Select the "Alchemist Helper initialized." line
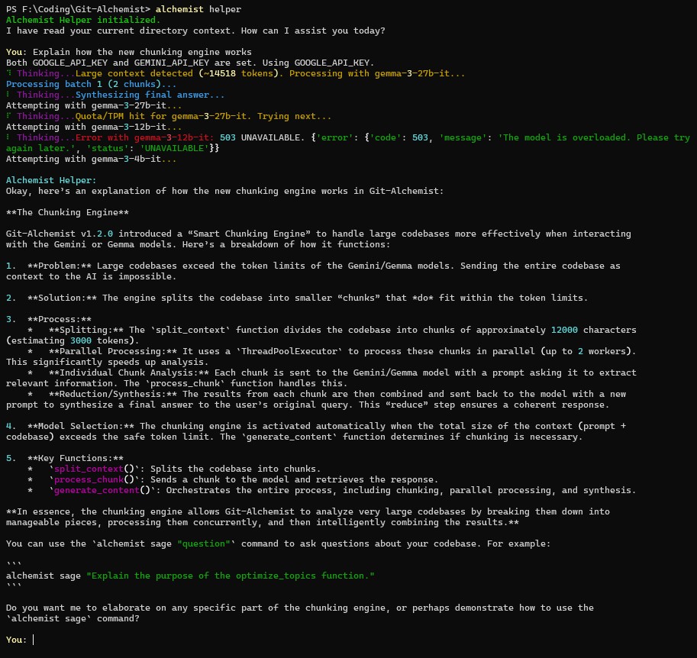The image size is (697, 658). pos(82,20)
